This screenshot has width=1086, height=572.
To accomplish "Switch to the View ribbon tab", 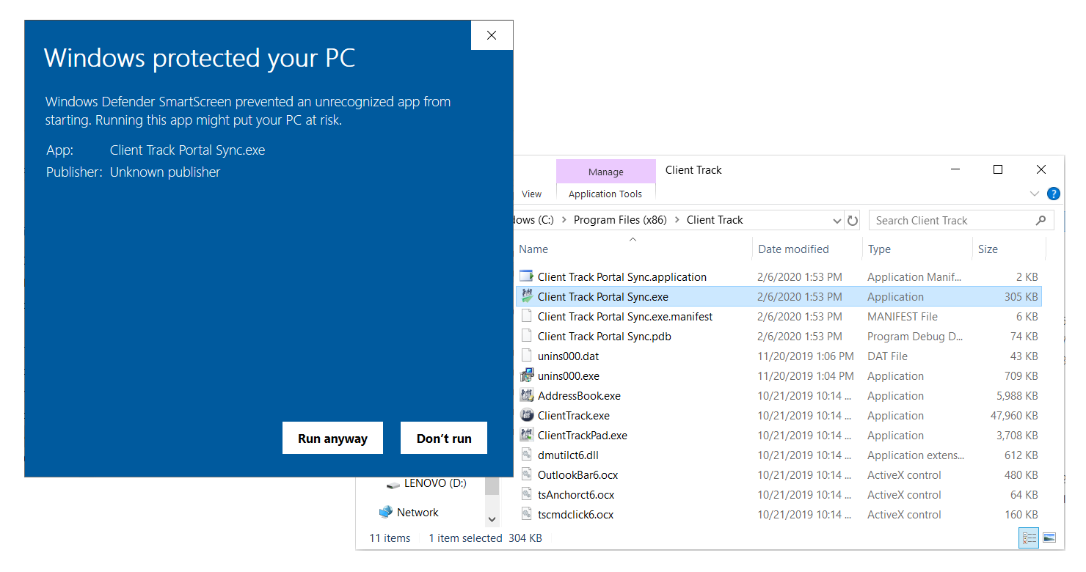I will (x=531, y=194).
